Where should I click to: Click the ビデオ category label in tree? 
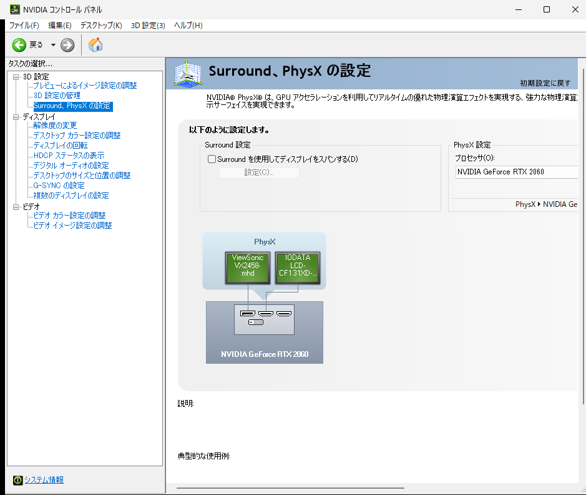pos(31,206)
